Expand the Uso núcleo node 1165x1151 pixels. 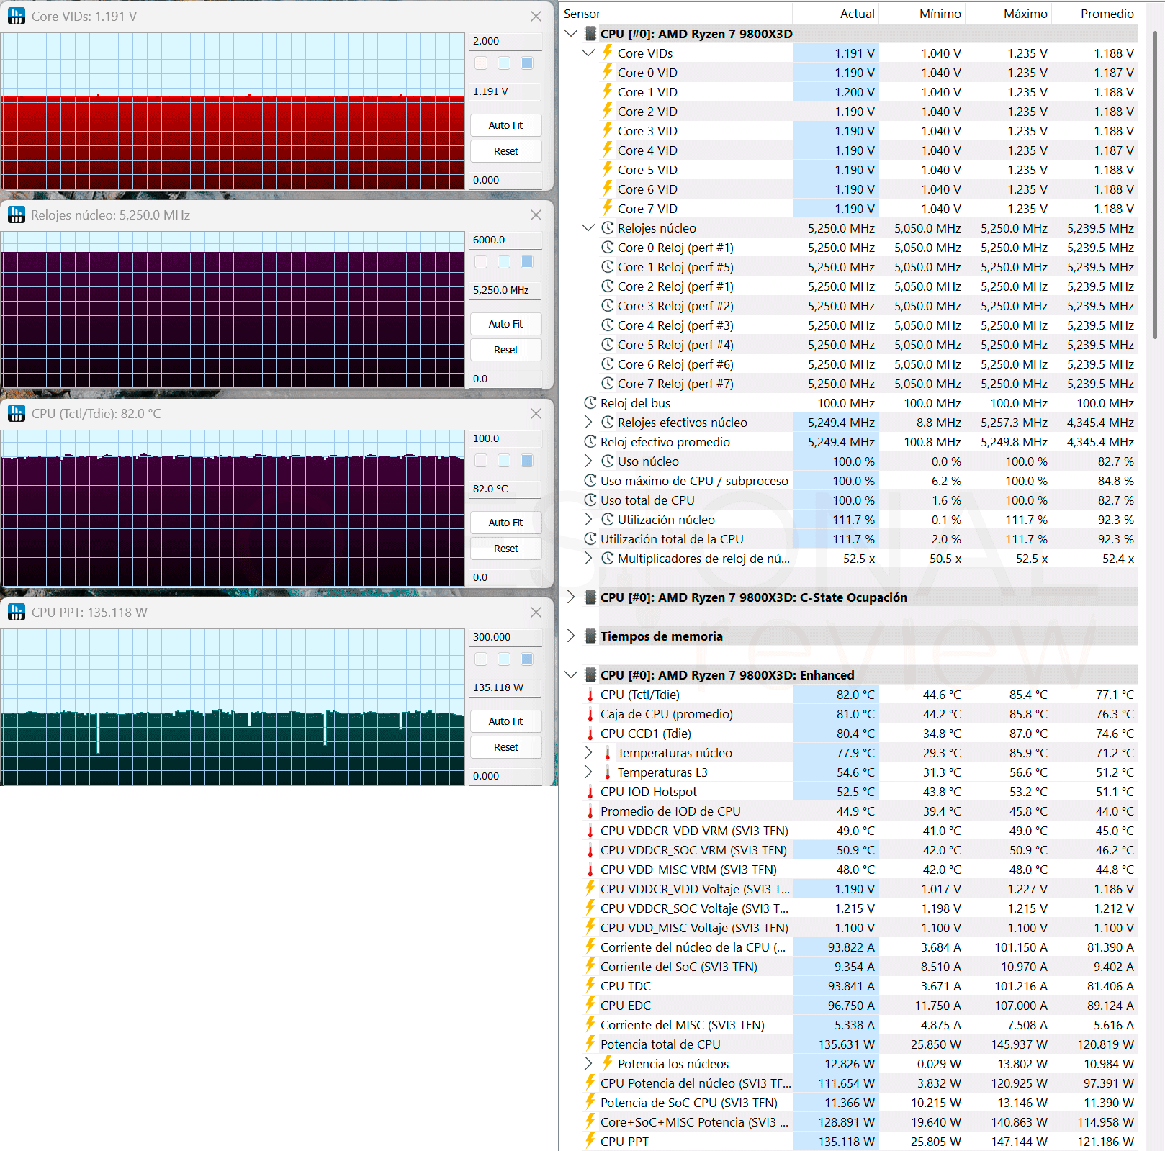(588, 461)
